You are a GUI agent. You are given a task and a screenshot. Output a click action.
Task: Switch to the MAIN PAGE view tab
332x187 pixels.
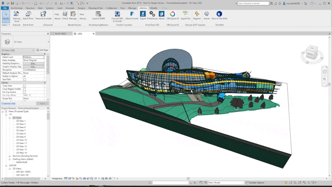click(60, 34)
